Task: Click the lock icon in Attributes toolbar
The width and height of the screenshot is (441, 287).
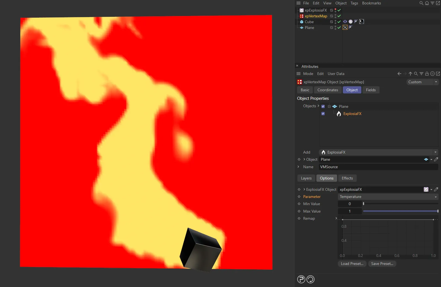Action: [426, 74]
